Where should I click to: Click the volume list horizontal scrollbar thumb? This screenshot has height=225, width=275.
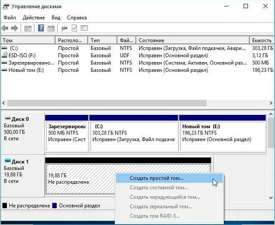[x=107, y=103]
